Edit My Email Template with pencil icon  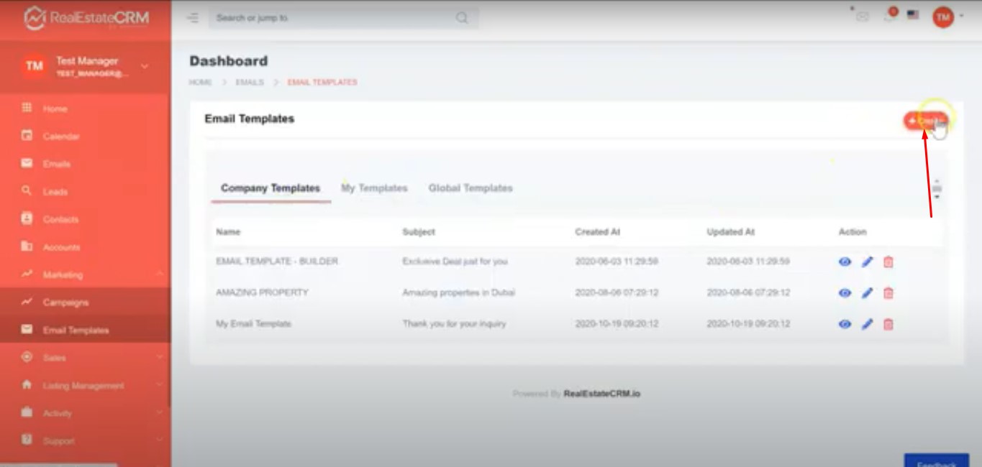867,324
